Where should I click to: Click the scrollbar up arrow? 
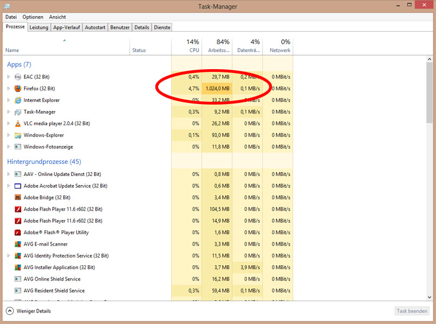click(x=429, y=59)
